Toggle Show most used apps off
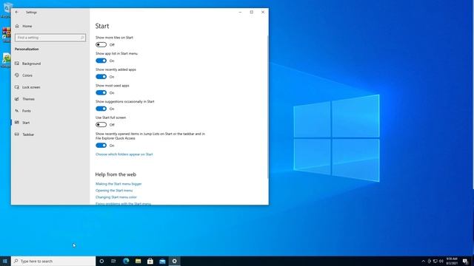Viewport: 474px width, 266px height. (x=101, y=92)
